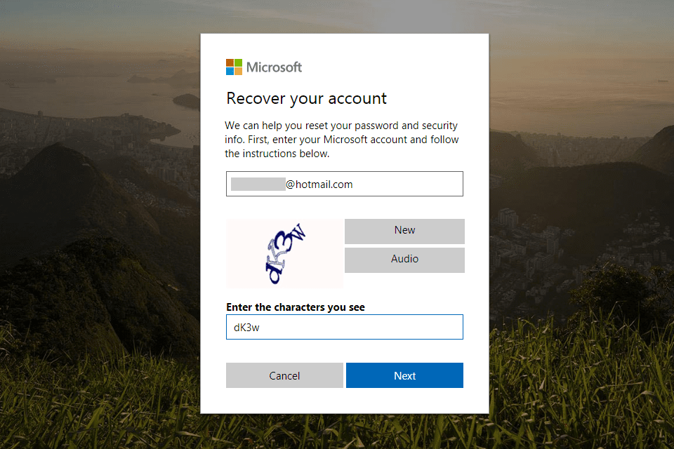Click the grayed-out redacted part of the email
The height and width of the screenshot is (449, 674).
pos(258,184)
